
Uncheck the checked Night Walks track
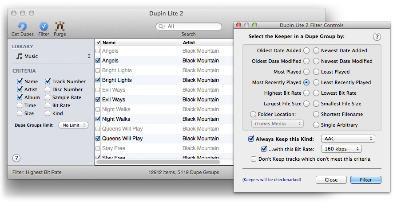98,119
